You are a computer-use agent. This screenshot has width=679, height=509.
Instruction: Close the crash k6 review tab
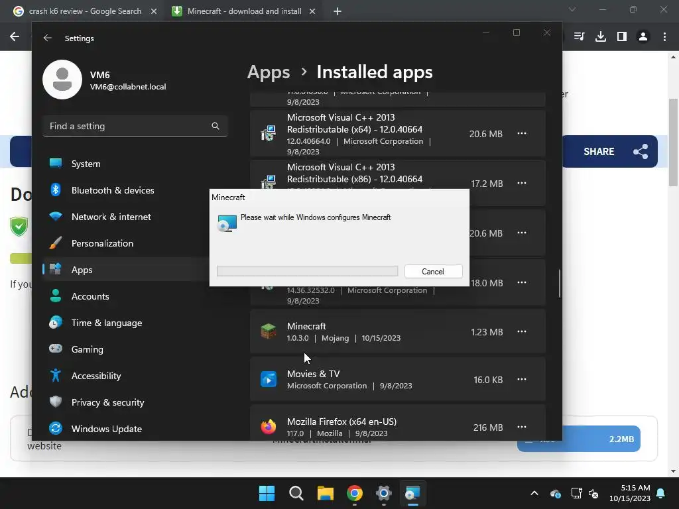[x=154, y=11]
